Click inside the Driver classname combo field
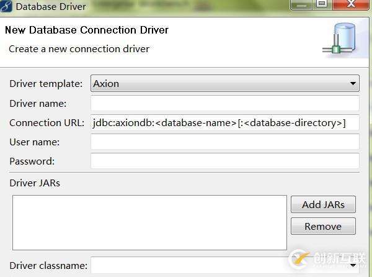The image size is (372, 277). (x=217, y=266)
